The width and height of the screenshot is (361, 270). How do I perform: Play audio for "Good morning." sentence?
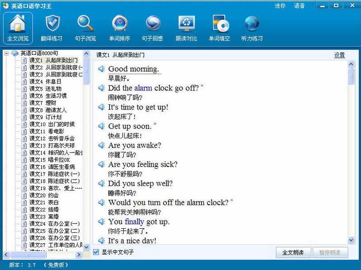point(101,69)
